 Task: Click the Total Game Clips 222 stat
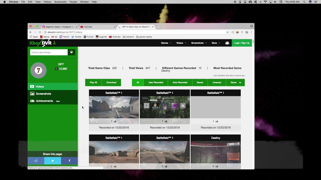(x=103, y=68)
